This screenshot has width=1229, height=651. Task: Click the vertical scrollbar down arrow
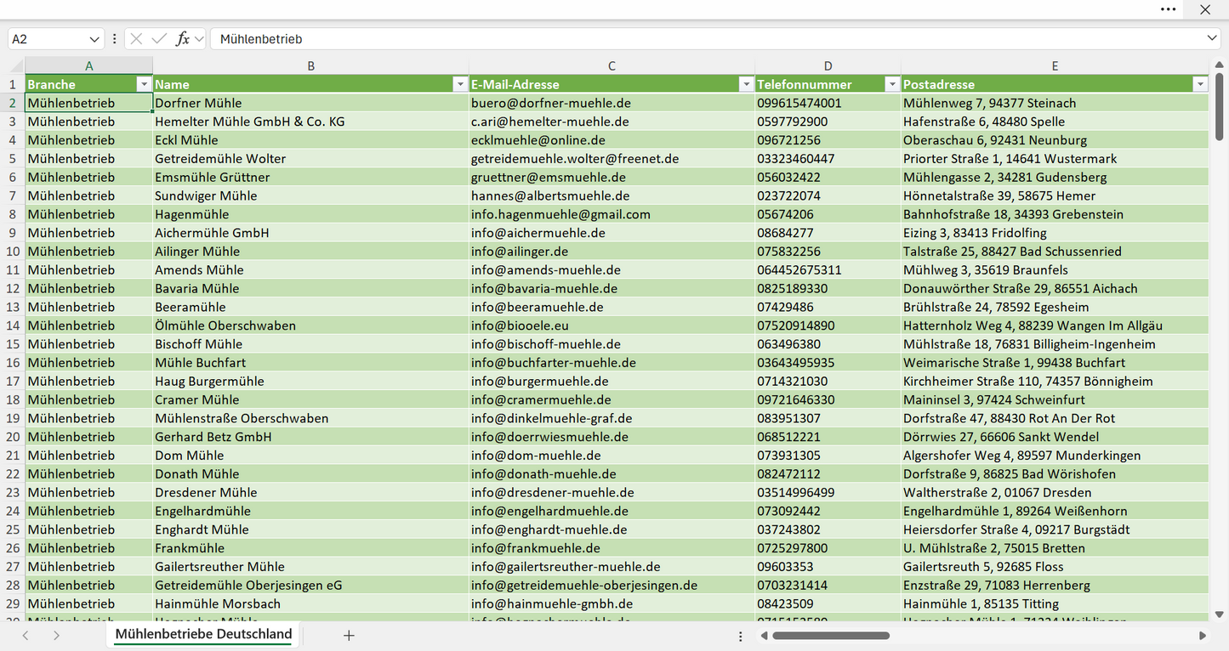click(1220, 614)
